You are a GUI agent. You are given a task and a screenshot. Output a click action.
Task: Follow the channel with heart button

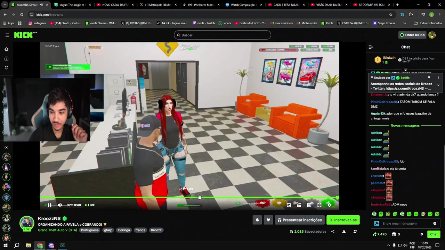pyautogui.click(x=268, y=220)
